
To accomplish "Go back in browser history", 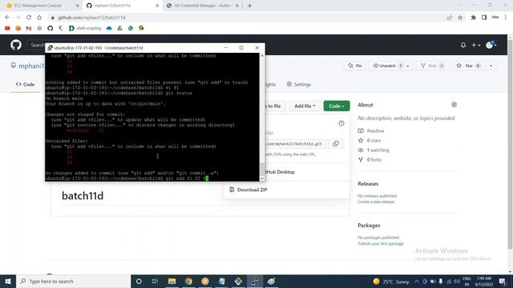I will point(7,18).
